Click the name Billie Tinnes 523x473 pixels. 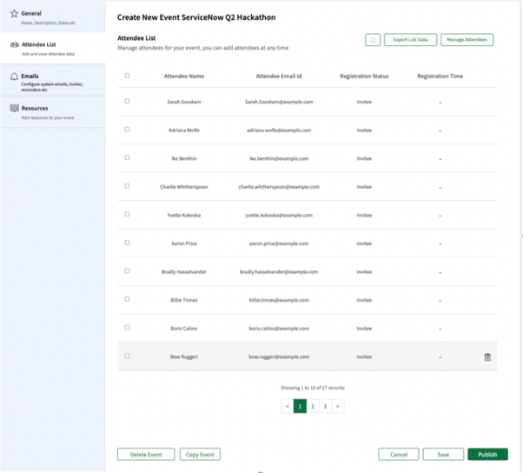tap(184, 300)
